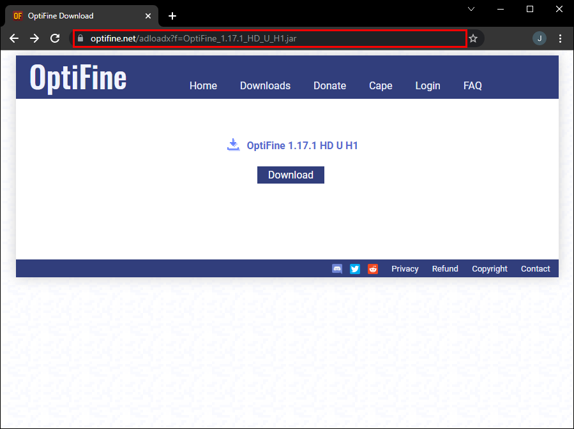Go forward using the browser forward arrow
574x429 pixels.
34,38
